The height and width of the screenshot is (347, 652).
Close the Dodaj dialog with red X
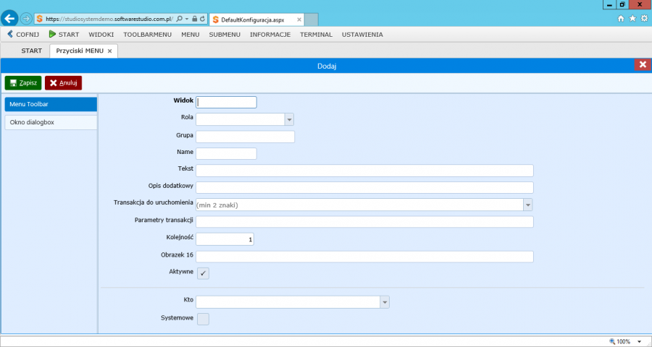click(x=643, y=64)
